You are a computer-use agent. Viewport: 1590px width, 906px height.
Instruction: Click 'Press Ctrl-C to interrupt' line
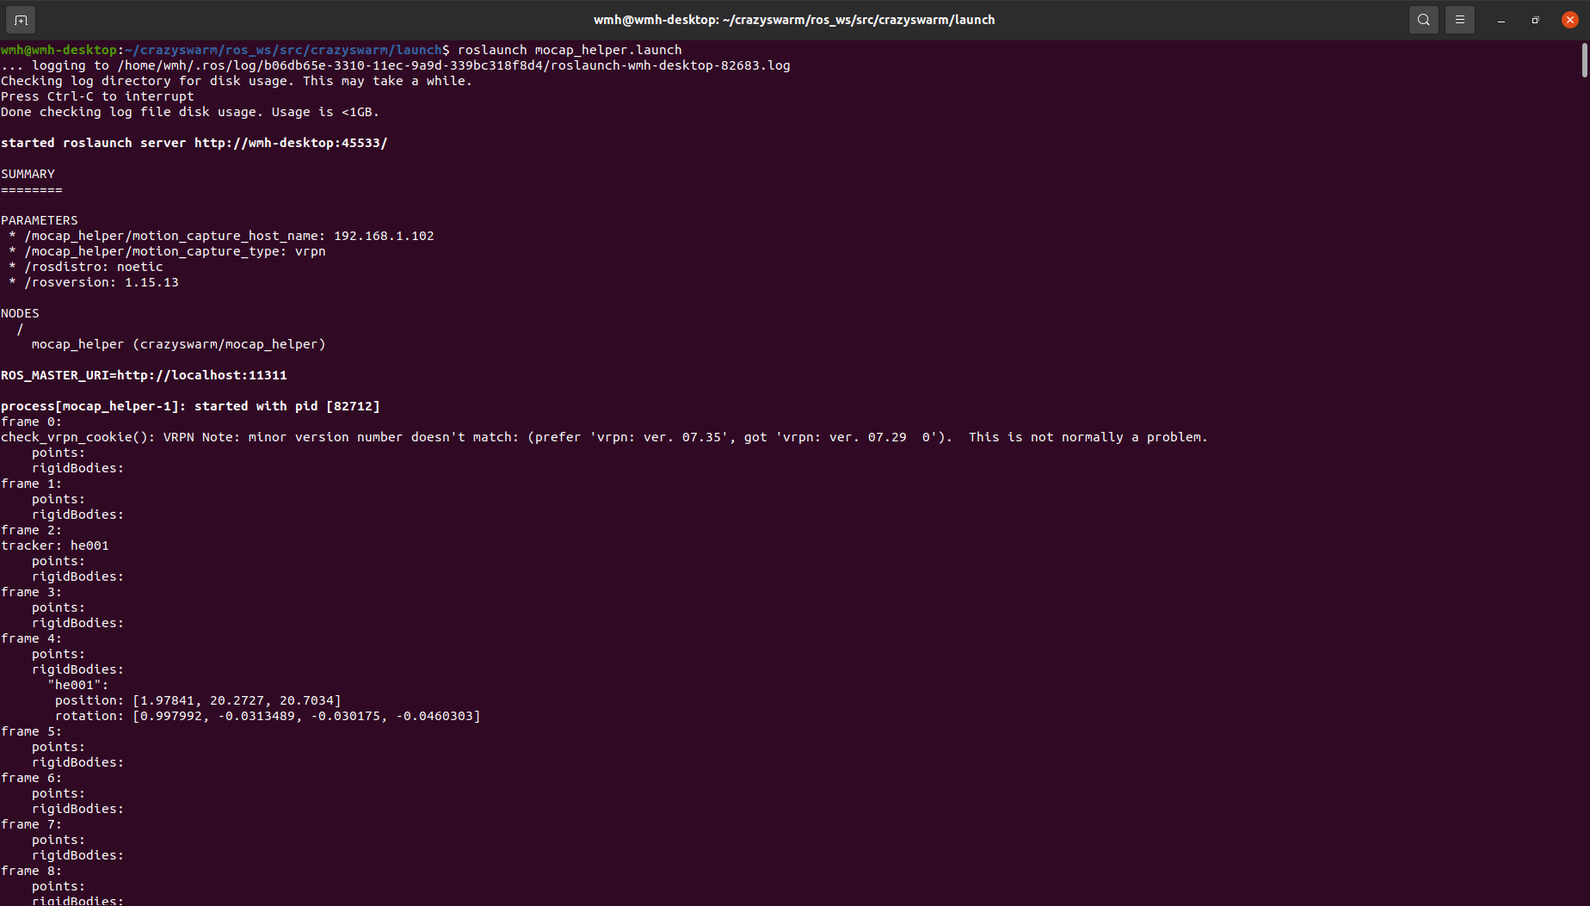[x=97, y=96]
